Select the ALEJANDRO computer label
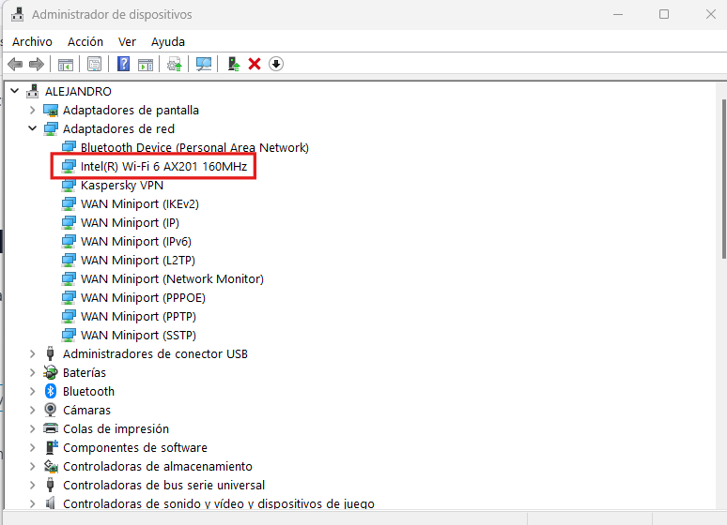Image resolution: width=727 pixels, height=525 pixels. click(x=78, y=91)
